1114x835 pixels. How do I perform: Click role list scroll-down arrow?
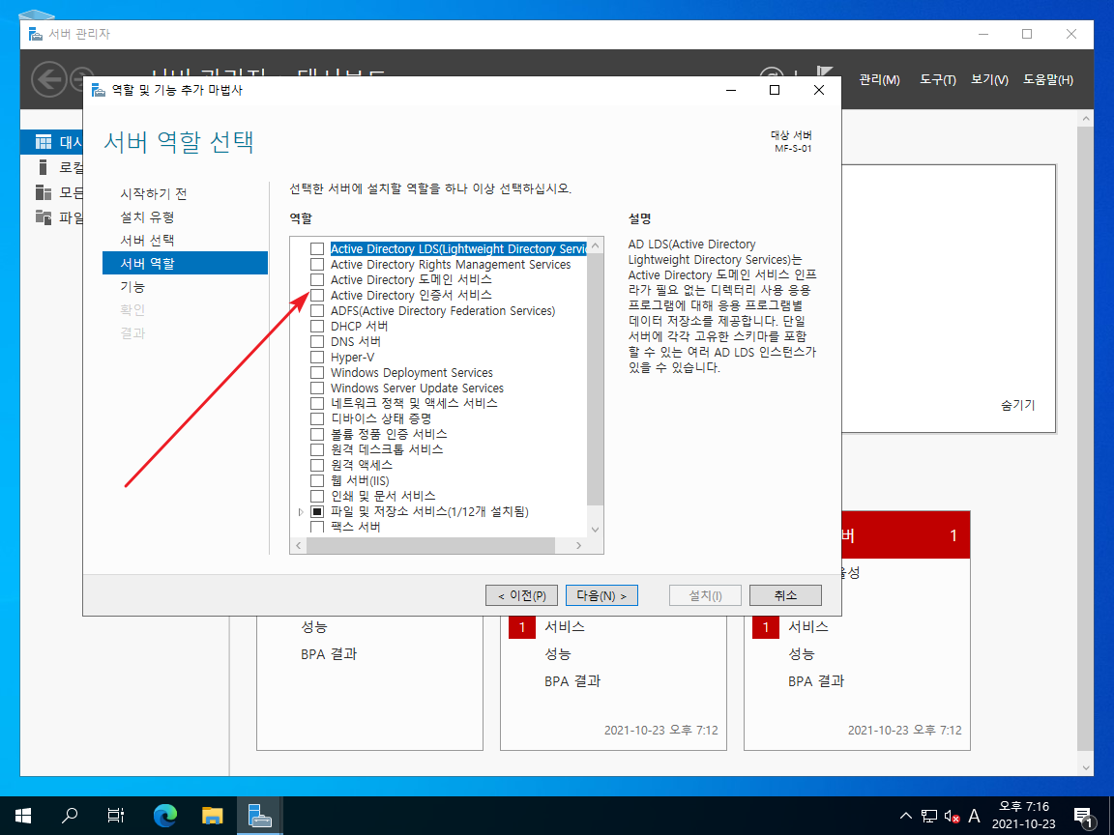pos(596,530)
